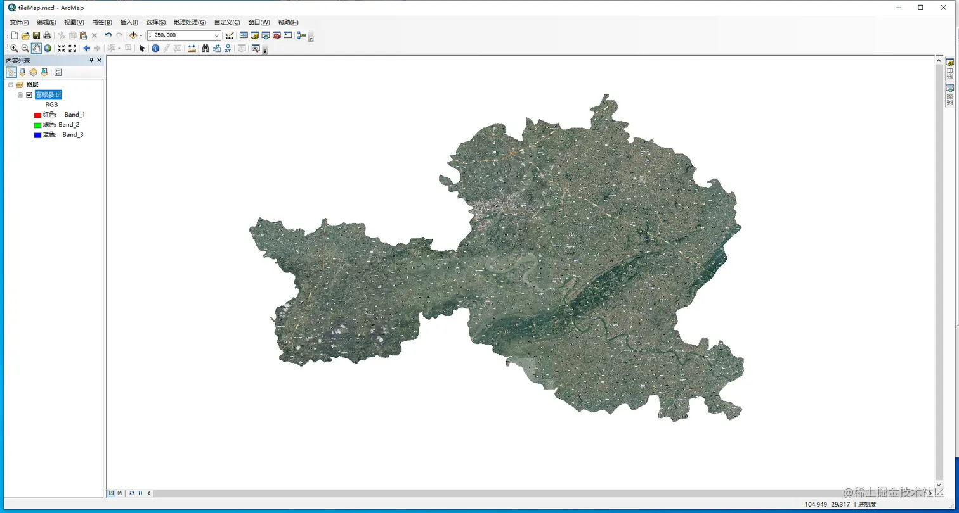Zoom to full extent globe icon
Screen dimensions: 959x513
coord(48,48)
